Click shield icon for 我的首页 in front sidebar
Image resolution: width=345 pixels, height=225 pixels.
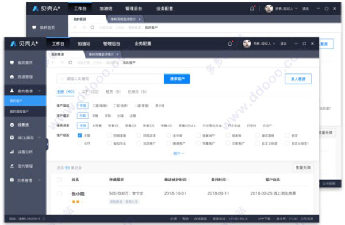(x=12, y=63)
